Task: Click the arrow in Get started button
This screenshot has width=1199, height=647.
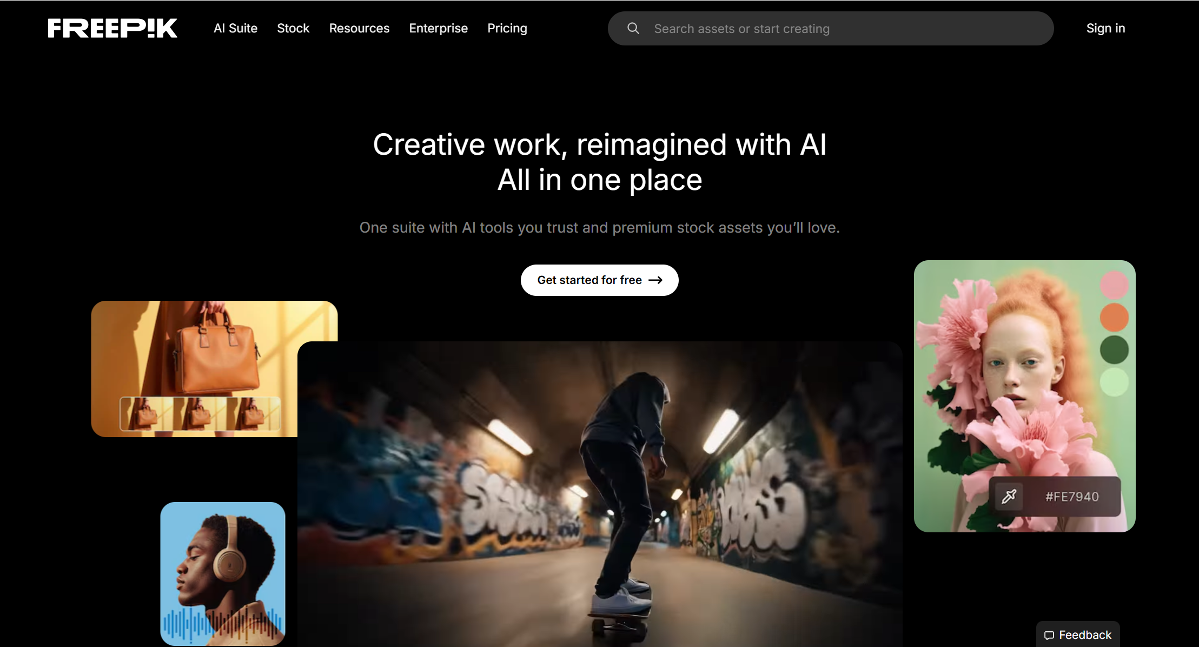Action: [x=655, y=280]
